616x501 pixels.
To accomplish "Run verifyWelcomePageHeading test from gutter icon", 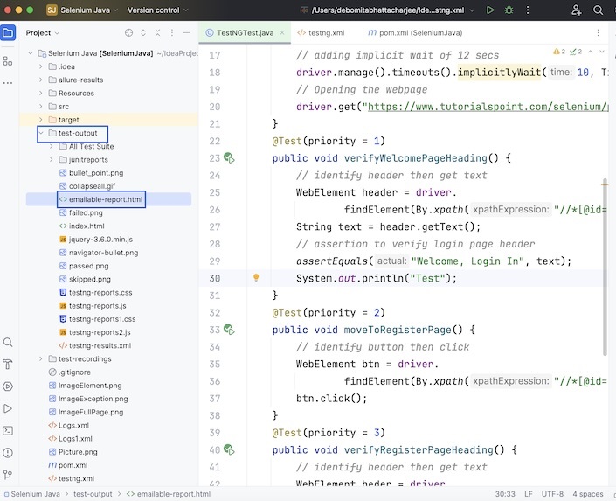I will coord(228,158).
